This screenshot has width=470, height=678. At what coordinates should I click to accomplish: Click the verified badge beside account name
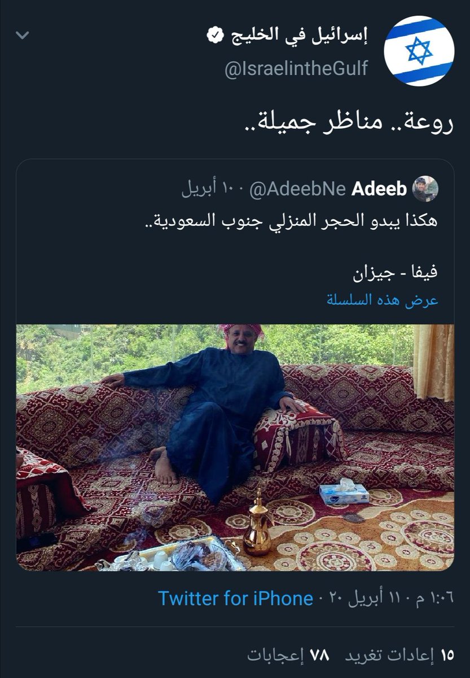[214, 37]
